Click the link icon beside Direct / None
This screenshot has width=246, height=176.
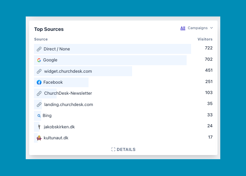point(39,49)
